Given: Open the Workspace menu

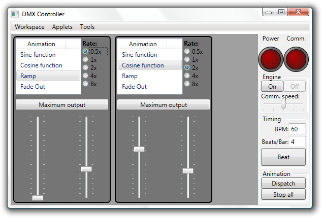Looking at the screenshot, I should (x=29, y=27).
